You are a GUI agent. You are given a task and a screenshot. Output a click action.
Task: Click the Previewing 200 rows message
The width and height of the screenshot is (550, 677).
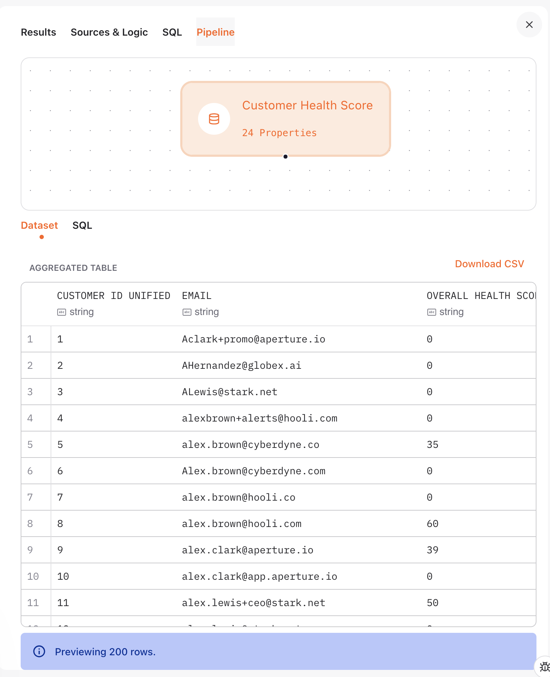[x=105, y=652]
